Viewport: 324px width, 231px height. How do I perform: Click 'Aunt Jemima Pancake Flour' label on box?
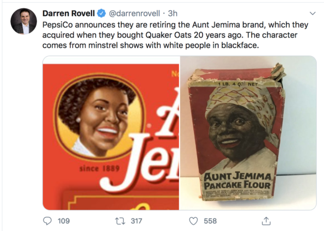pyautogui.click(x=237, y=180)
